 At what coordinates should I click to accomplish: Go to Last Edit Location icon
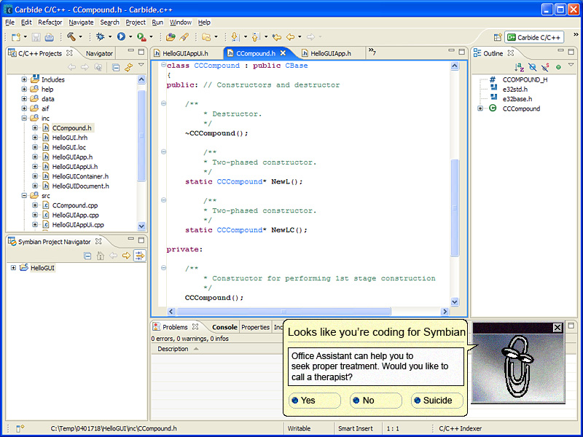coord(276,37)
